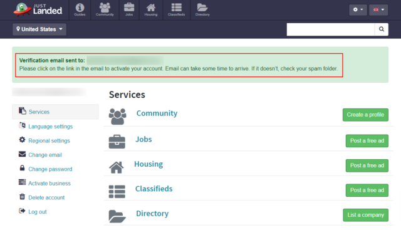401x230 pixels.
Task: Click Create a profile button
Action: [365, 115]
